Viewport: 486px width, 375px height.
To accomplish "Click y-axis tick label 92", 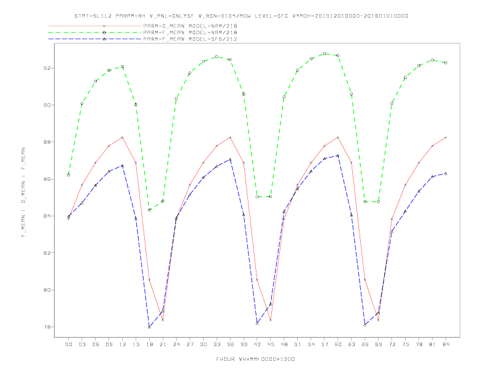I will [47, 68].
